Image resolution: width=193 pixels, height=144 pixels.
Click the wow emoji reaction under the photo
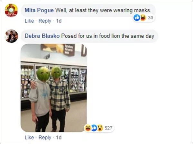coord(100,128)
